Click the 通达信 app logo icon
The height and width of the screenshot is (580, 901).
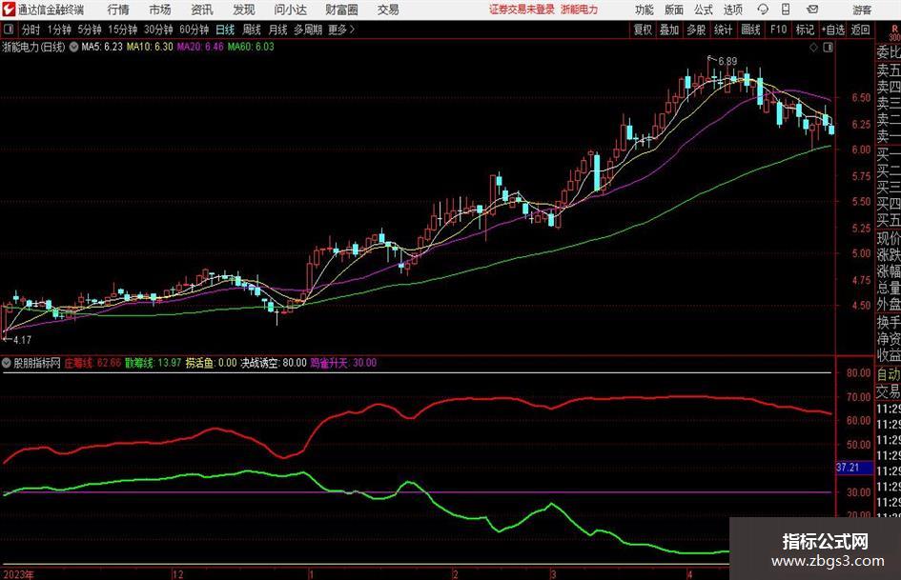pos(8,10)
